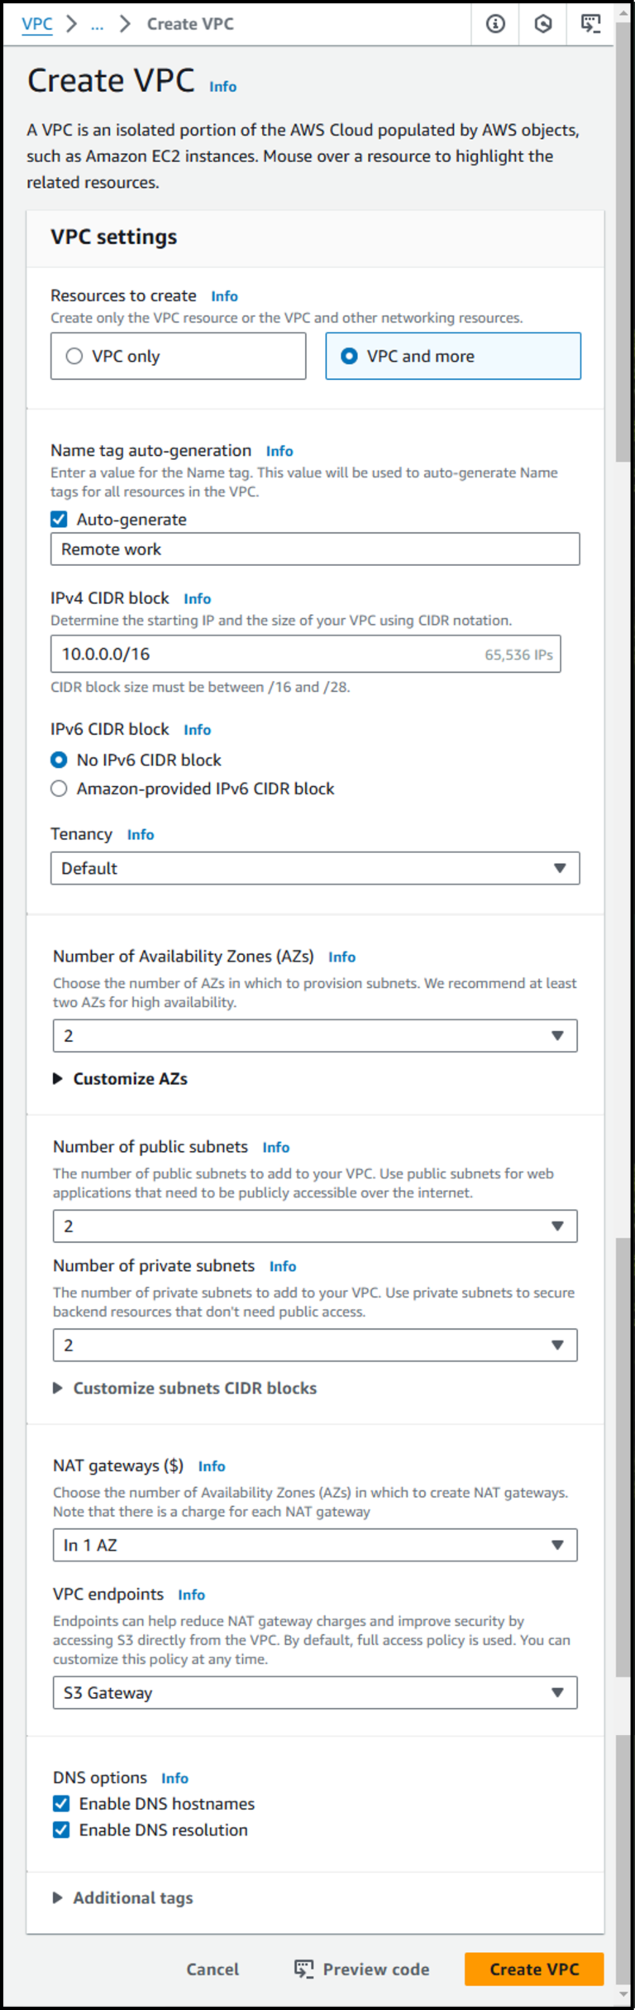Open Amazon Q from the top toolbar
Image resolution: width=635 pixels, height=2010 pixels.
point(543,24)
